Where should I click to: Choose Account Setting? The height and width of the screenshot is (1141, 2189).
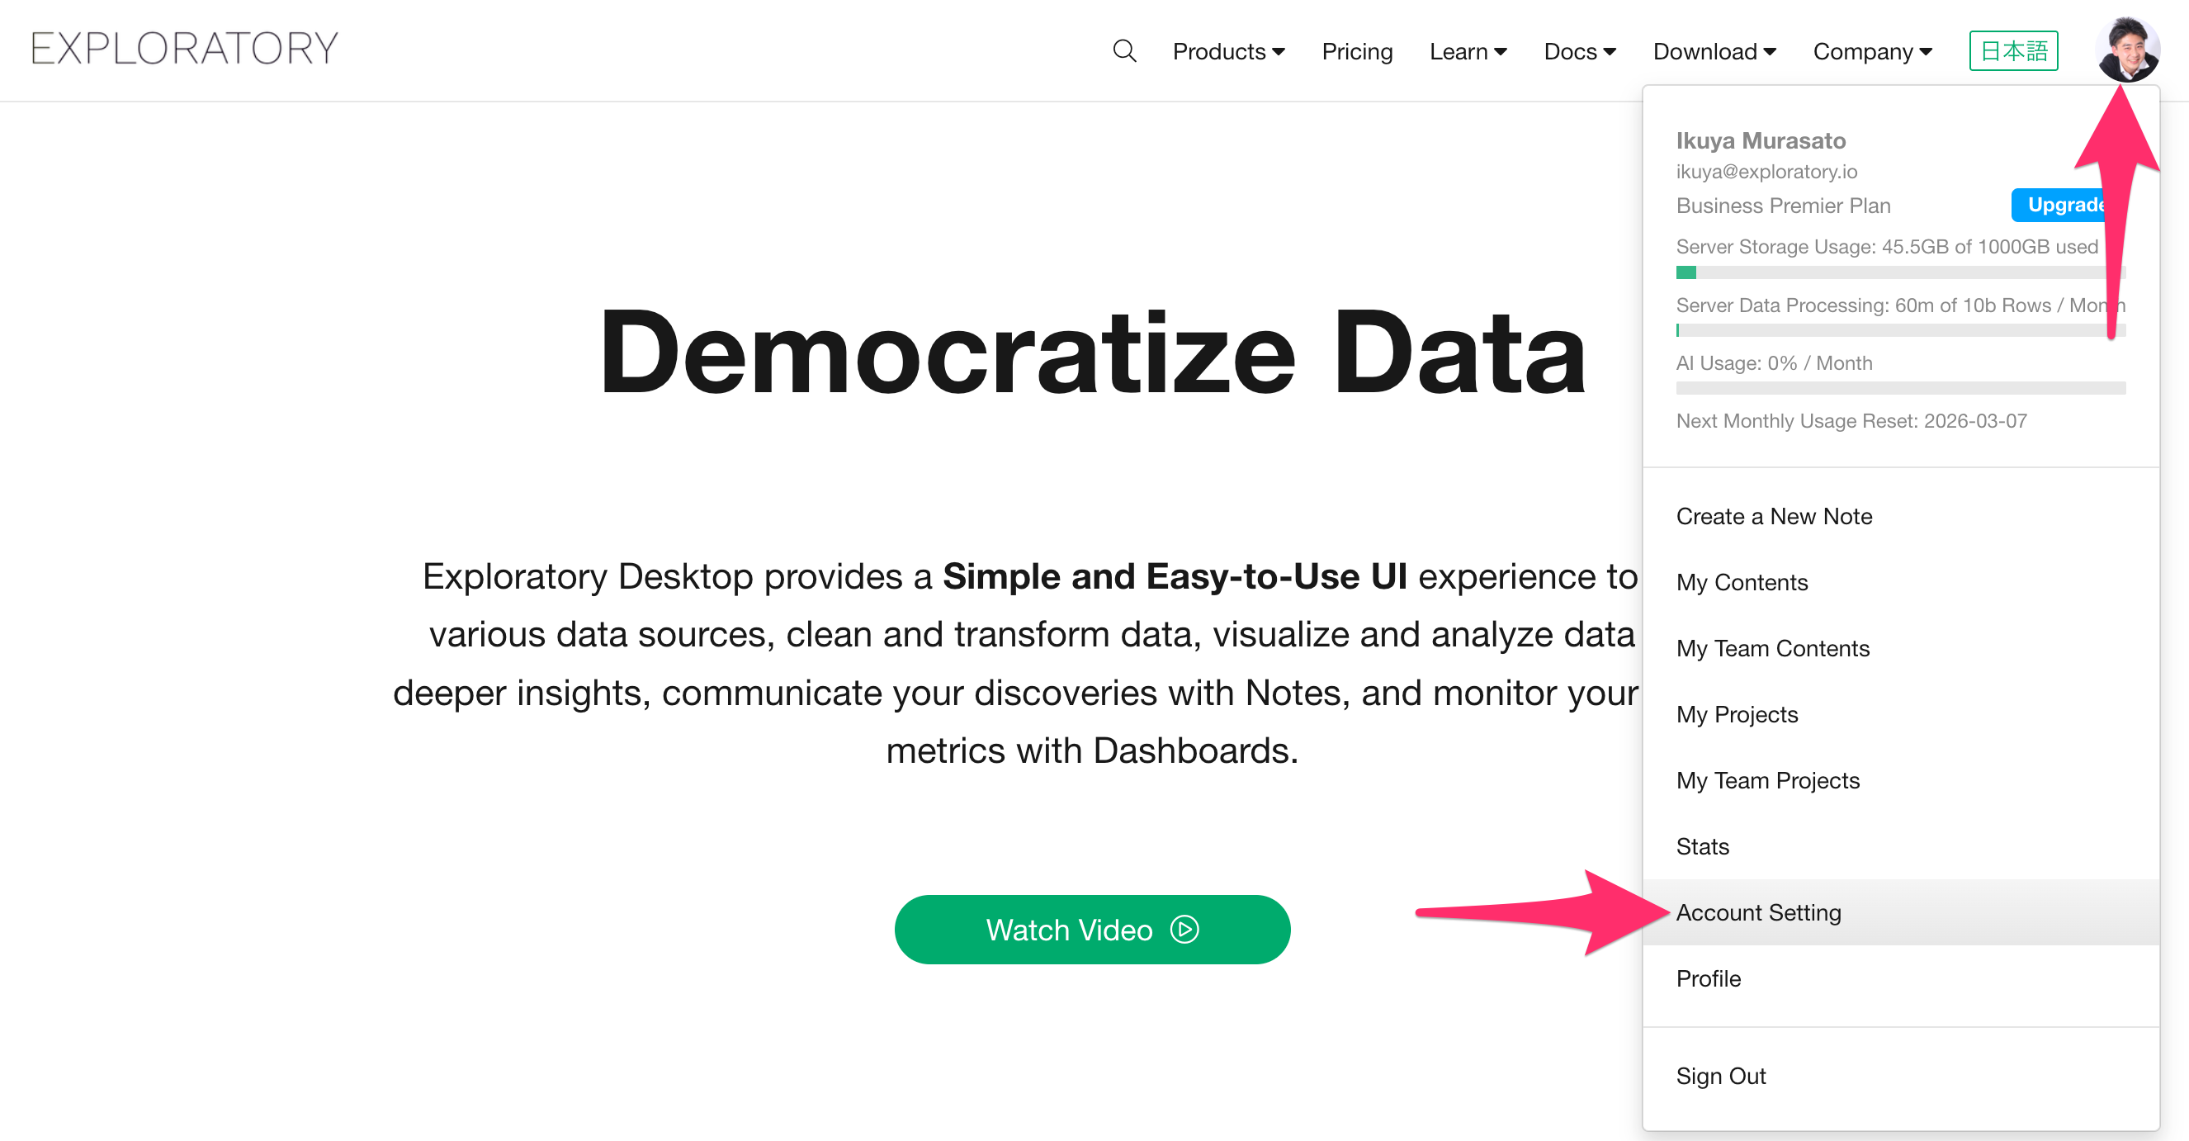tap(1758, 912)
